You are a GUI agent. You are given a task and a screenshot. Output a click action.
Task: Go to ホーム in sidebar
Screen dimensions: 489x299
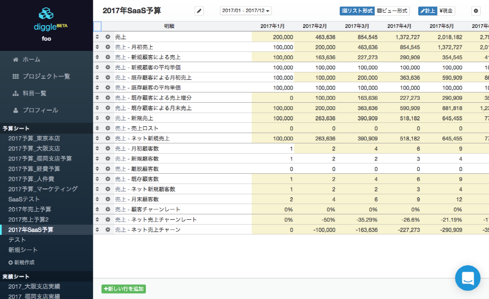click(x=31, y=59)
